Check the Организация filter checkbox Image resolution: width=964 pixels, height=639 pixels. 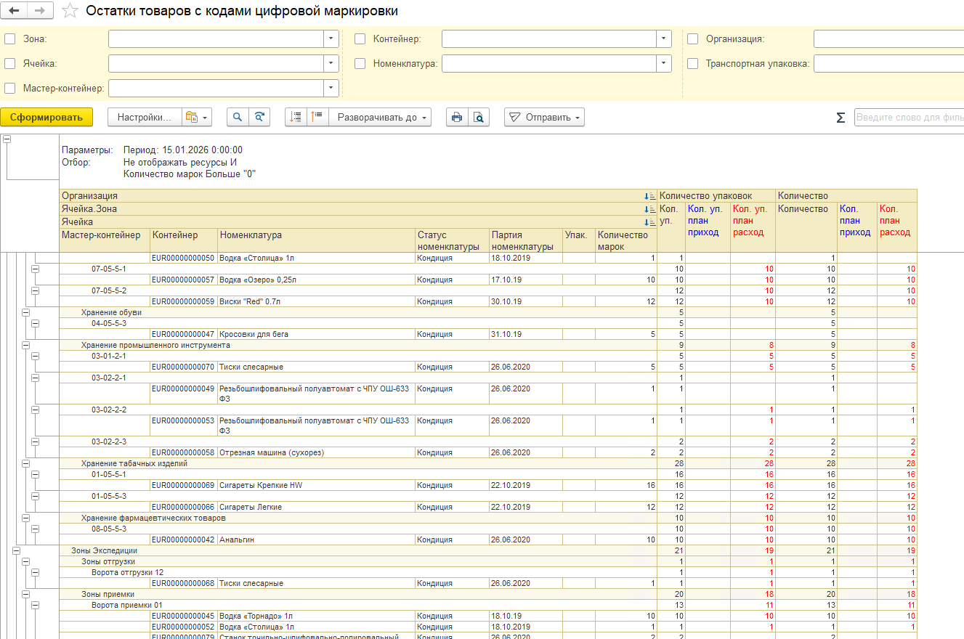point(692,39)
